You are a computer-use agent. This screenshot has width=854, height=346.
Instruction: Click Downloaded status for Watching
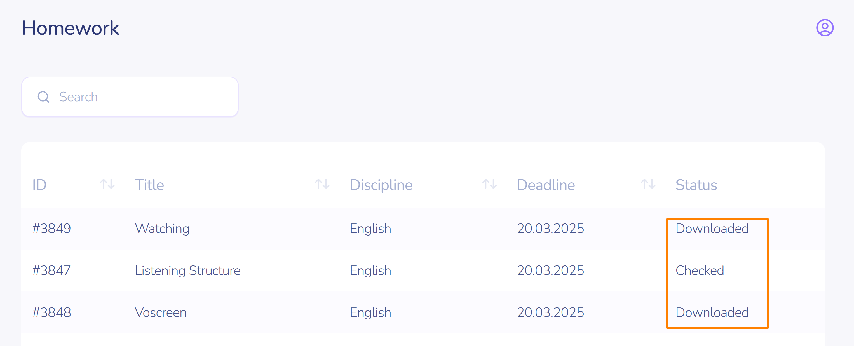[x=712, y=228]
